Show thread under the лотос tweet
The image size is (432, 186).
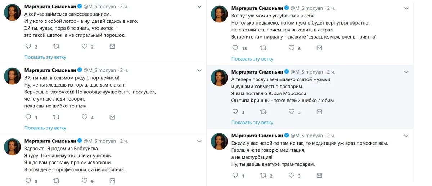(45, 57)
